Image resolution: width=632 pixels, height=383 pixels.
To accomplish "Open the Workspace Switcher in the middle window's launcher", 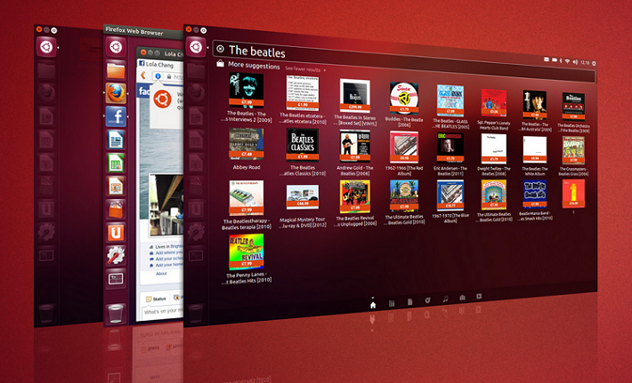I will click(116, 279).
